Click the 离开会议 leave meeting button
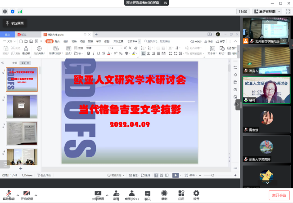 tap(279, 195)
